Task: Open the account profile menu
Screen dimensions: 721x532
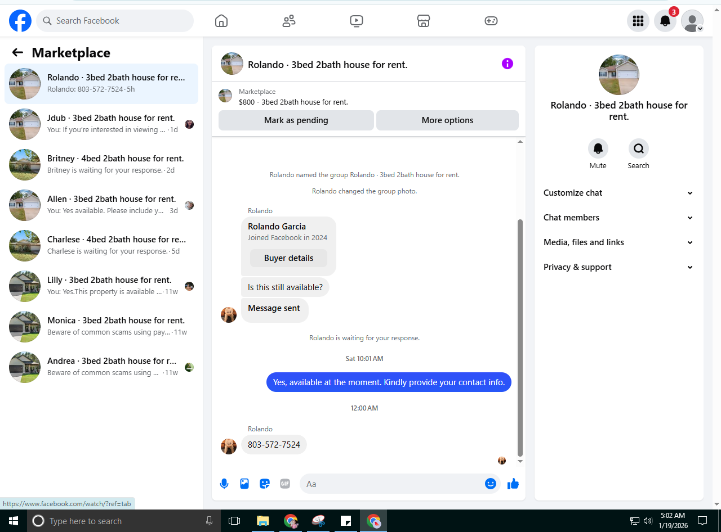Action: point(692,21)
